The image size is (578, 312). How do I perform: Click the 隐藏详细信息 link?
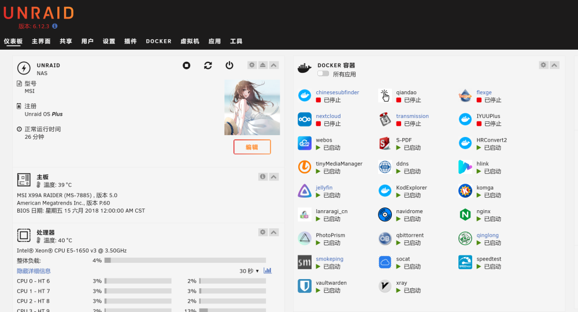click(34, 271)
